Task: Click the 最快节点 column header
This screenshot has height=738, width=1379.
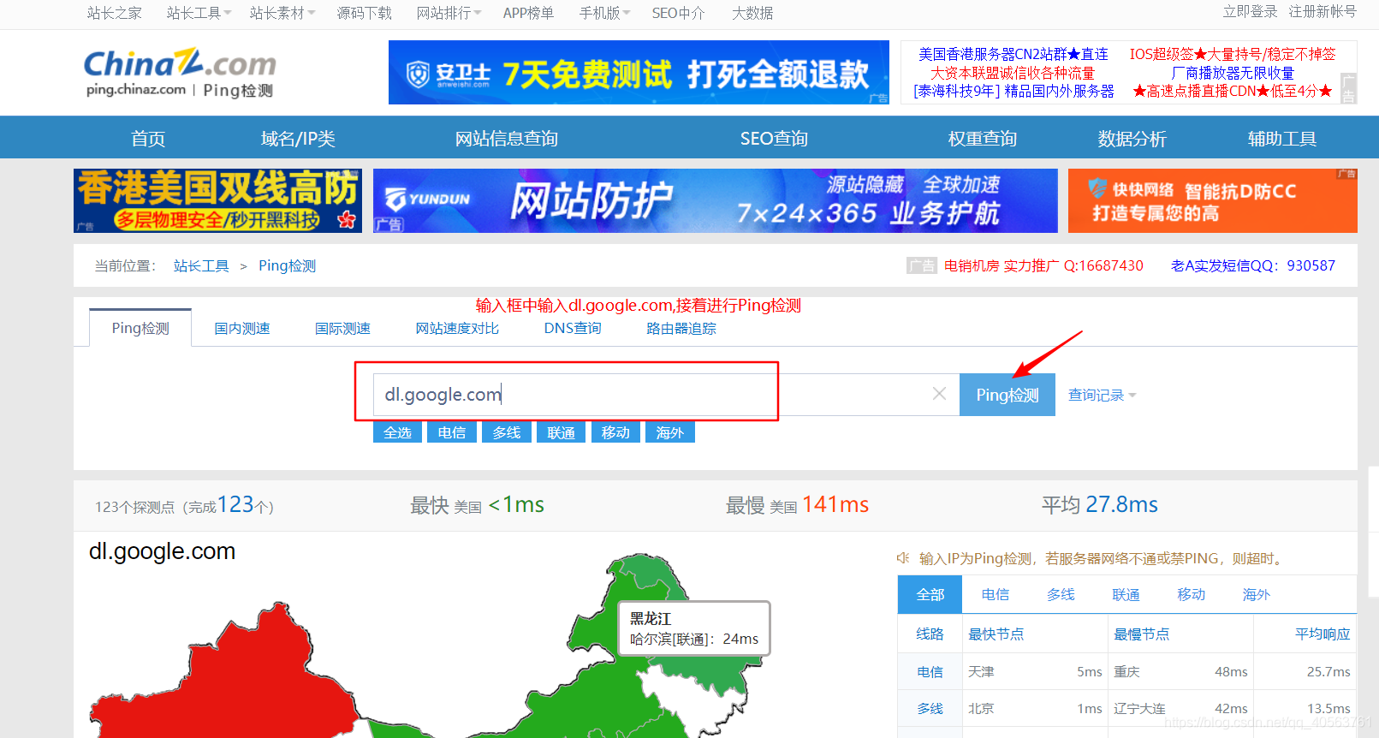Action: (x=996, y=634)
